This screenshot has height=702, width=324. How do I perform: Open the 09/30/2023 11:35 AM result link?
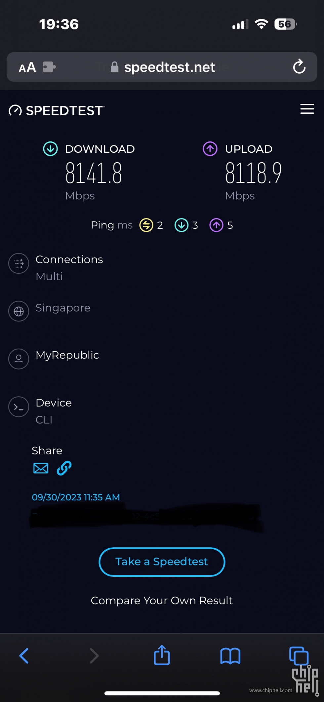[x=76, y=497]
